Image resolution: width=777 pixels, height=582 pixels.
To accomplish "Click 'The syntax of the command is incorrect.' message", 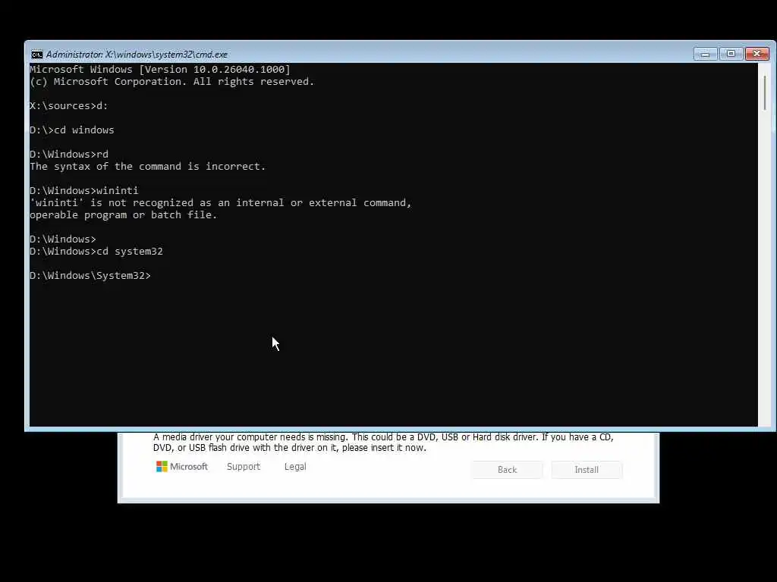I will click(x=148, y=166).
